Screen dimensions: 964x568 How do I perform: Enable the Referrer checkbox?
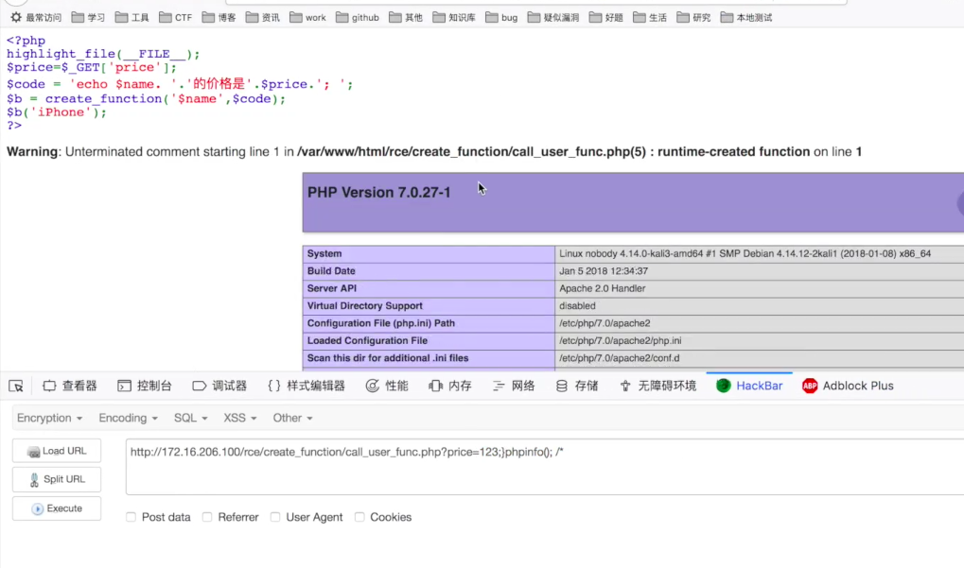(207, 517)
